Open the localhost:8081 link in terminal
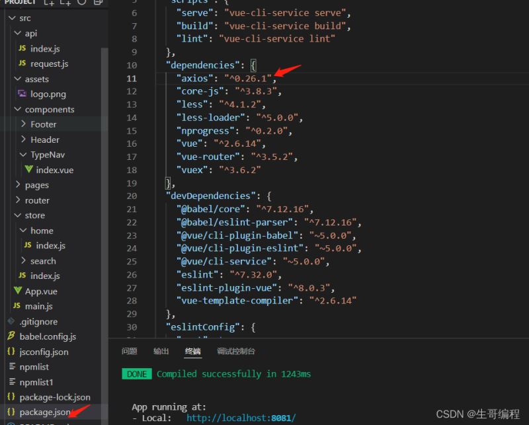The height and width of the screenshot is (425, 529). click(241, 418)
